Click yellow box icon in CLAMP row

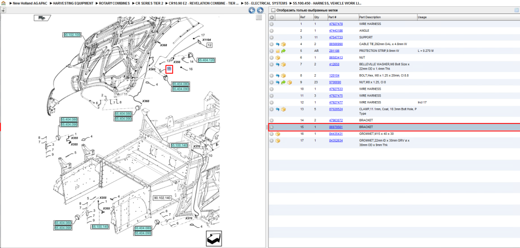(283, 109)
